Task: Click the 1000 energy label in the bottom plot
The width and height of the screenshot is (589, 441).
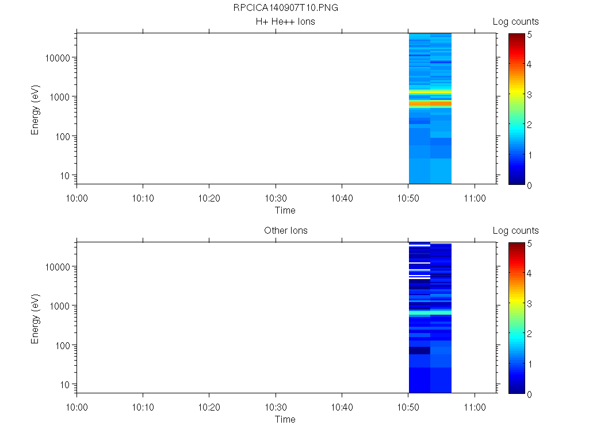Action: tap(60, 306)
